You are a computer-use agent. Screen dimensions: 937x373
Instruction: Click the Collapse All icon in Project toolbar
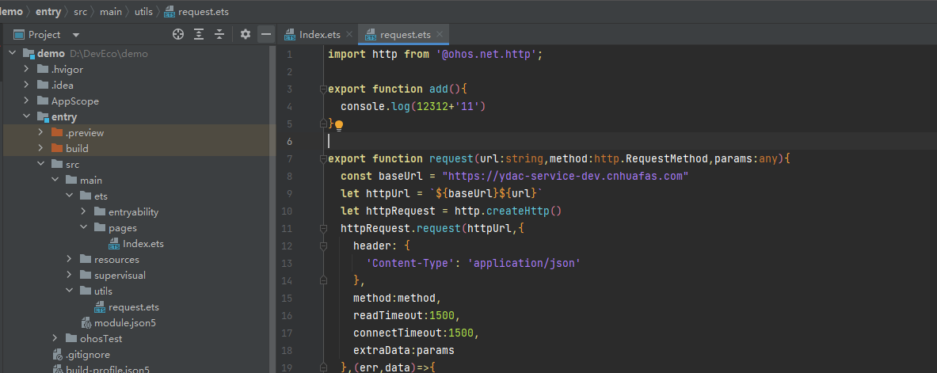(x=219, y=34)
